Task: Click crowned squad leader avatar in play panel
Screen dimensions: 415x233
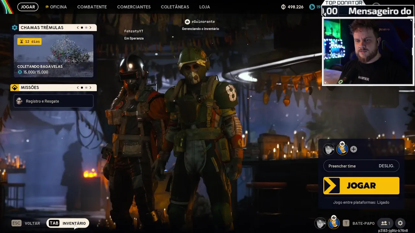Action: click(x=342, y=149)
